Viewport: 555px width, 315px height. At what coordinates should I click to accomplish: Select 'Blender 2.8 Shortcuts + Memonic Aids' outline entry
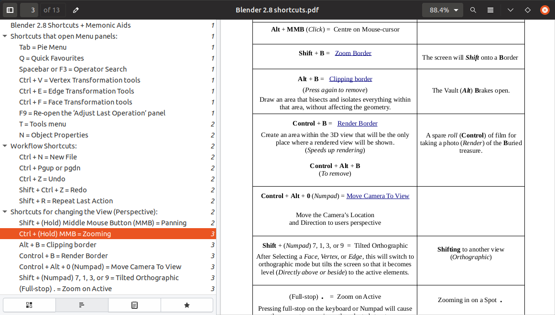click(x=108, y=25)
